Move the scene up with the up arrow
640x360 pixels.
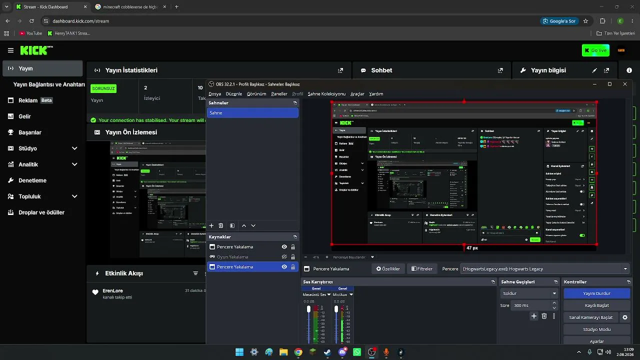(x=244, y=226)
